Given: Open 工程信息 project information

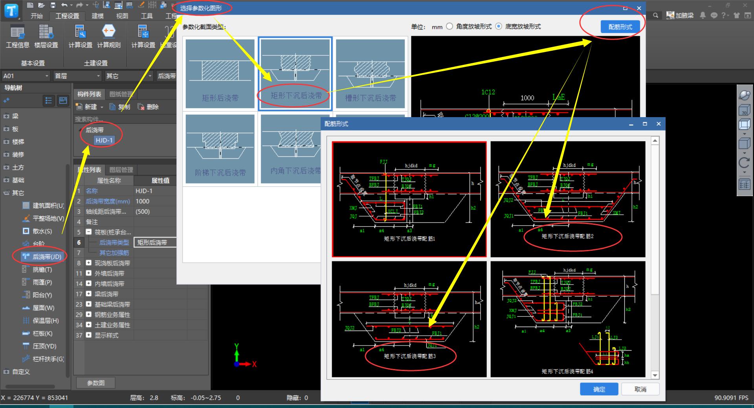Looking at the screenshot, I should [x=17, y=36].
